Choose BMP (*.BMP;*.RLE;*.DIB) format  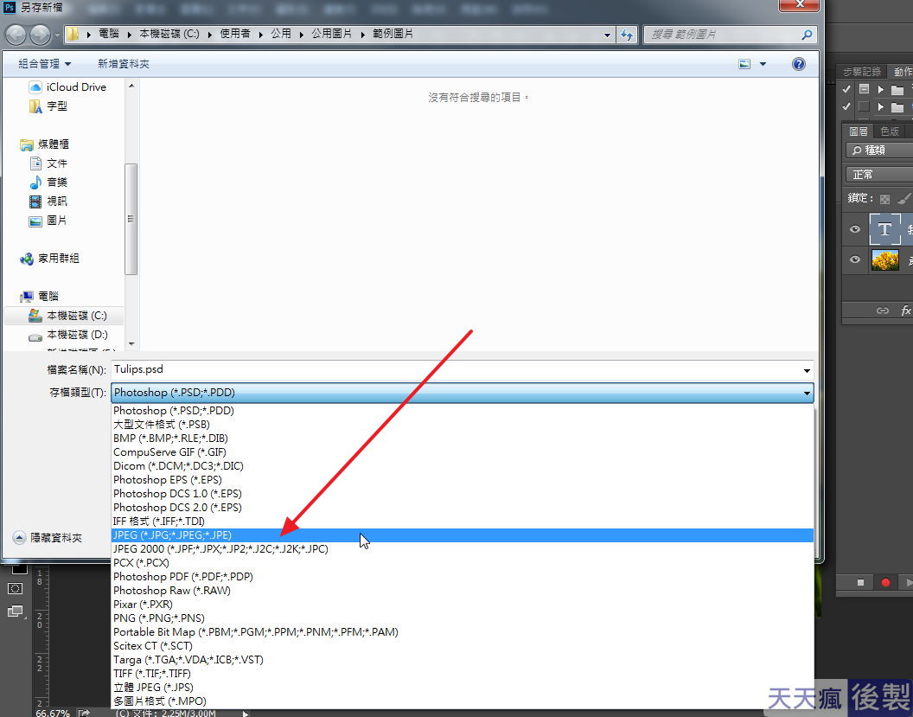[463, 438]
